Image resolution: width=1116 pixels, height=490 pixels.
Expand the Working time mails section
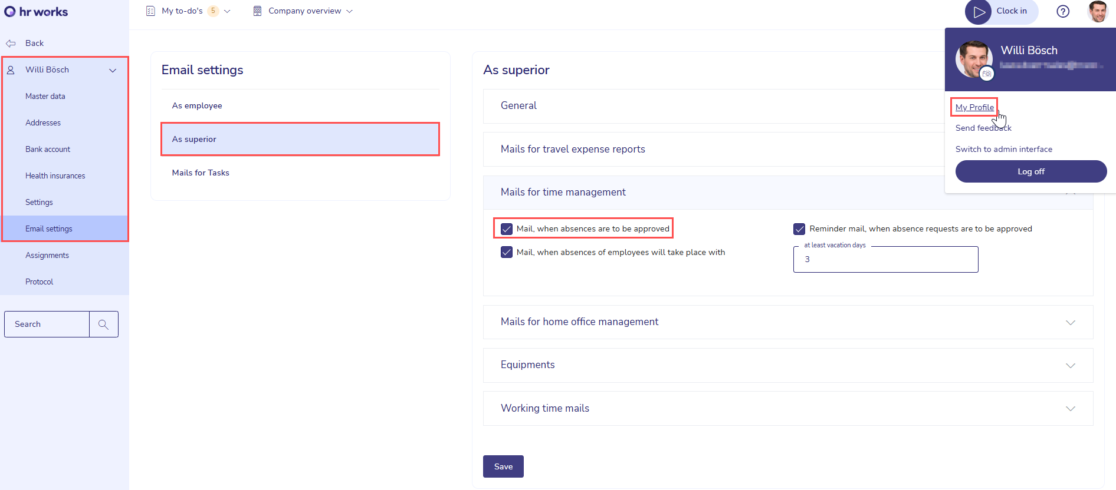pos(1070,409)
